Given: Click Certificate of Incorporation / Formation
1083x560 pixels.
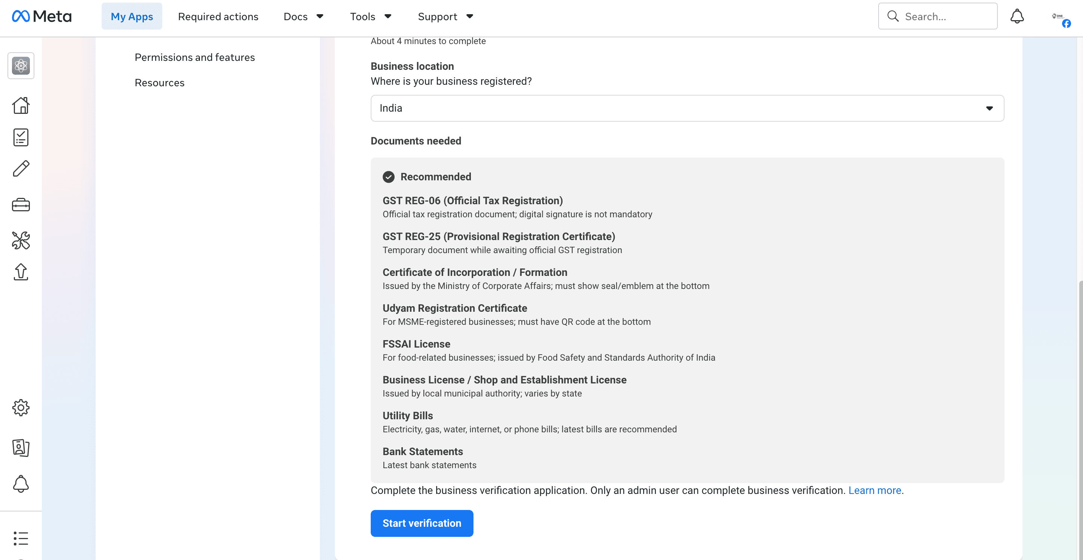Looking at the screenshot, I should coord(475,272).
